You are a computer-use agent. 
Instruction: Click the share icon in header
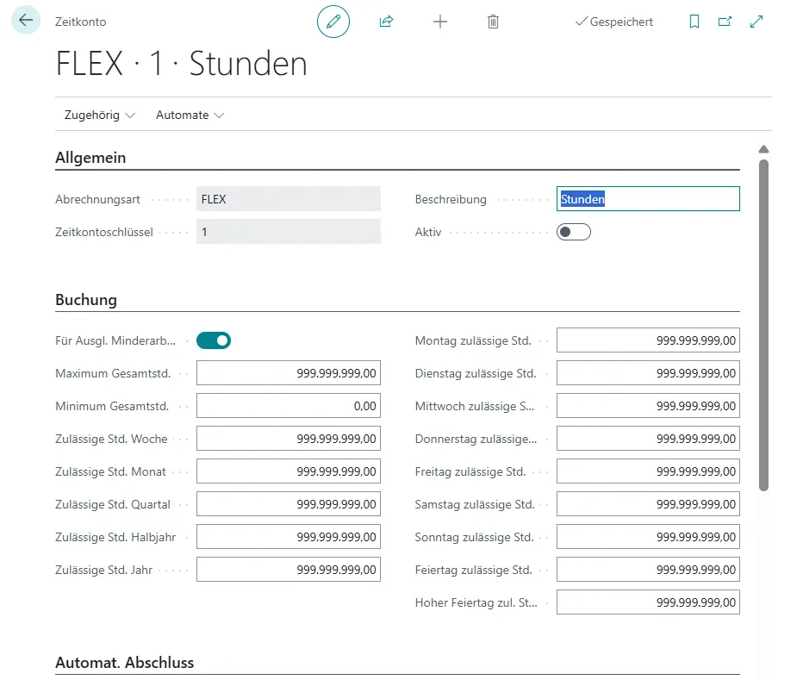pos(386,22)
